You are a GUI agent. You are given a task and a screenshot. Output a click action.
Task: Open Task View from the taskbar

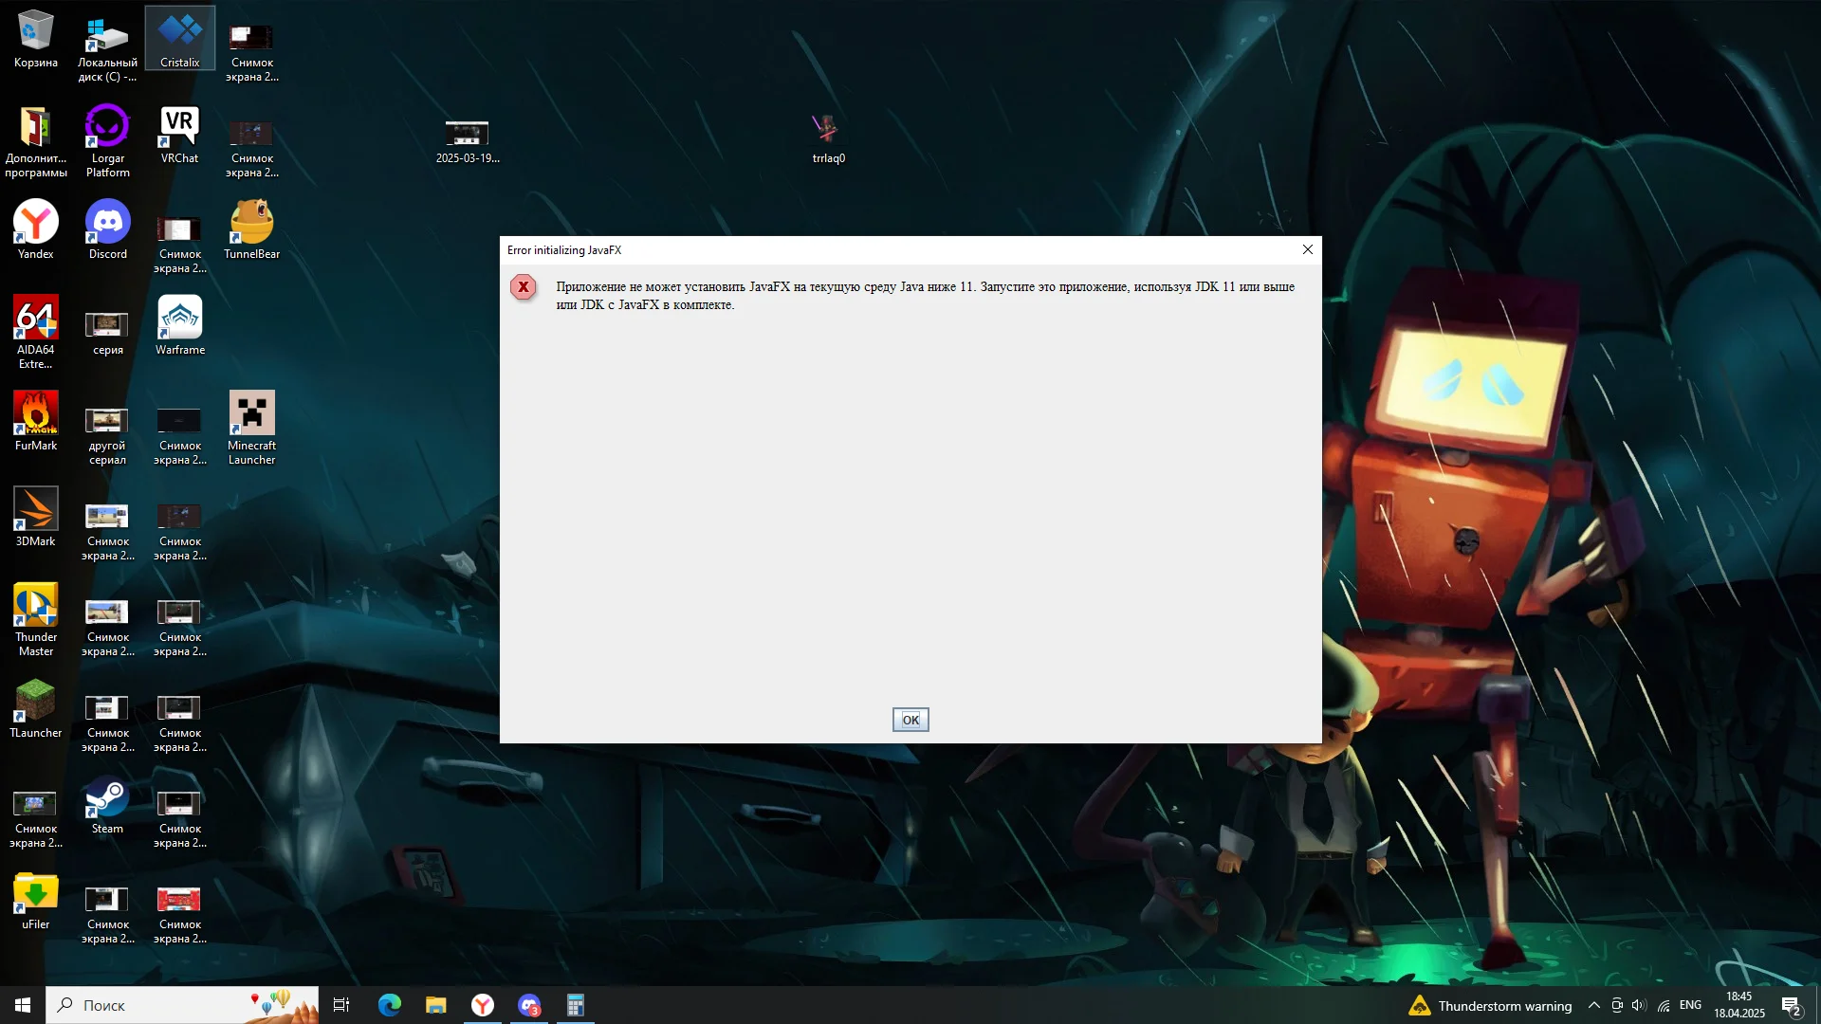click(341, 1005)
